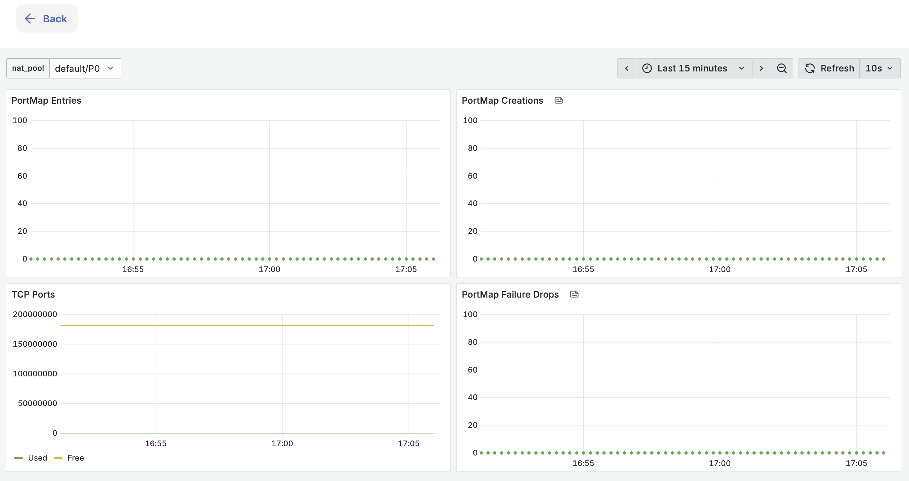The width and height of the screenshot is (909, 481).
Task: Click the 200000000 axis label in TCP Ports
Action: pos(35,314)
